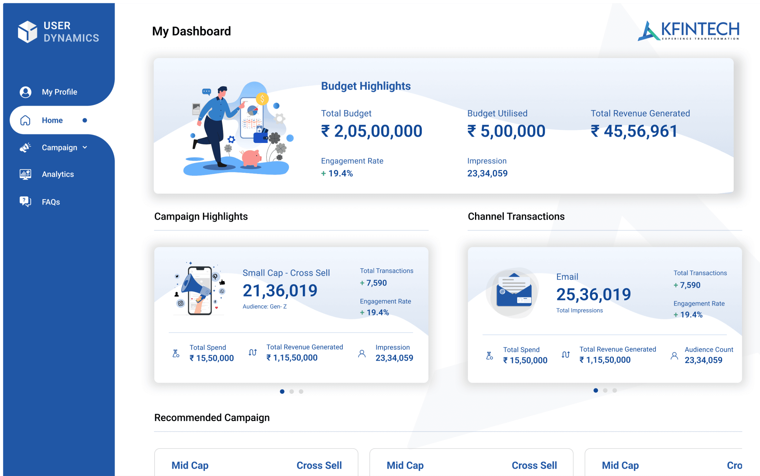Image resolution: width=760 pixels, height=476 pixels.
Task: Select third dot under Campaign Highlights
Action: pos(301,391)
